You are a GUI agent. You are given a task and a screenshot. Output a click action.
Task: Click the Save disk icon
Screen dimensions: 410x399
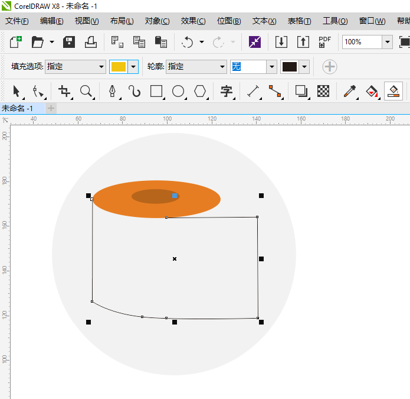pos(69,42)
